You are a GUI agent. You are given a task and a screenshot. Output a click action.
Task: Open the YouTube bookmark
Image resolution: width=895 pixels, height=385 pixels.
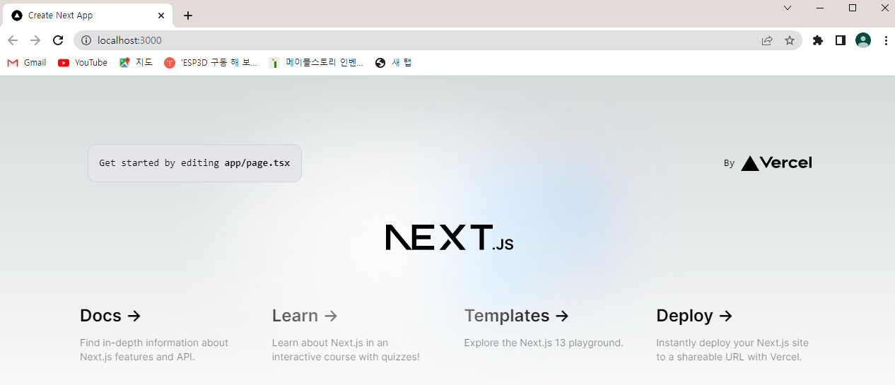[x=83, y=63]
